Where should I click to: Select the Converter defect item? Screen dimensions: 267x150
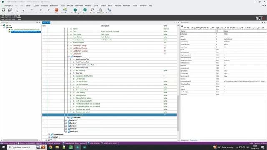[x=82, y=90]
